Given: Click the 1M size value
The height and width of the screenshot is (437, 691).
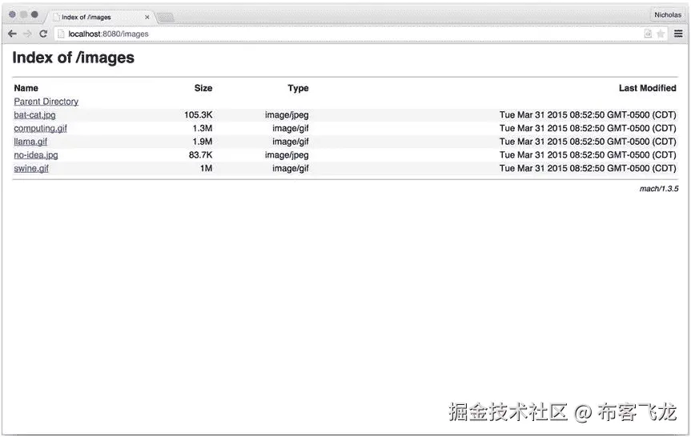Looking at the screenshot, I should (x=207, y=168).
